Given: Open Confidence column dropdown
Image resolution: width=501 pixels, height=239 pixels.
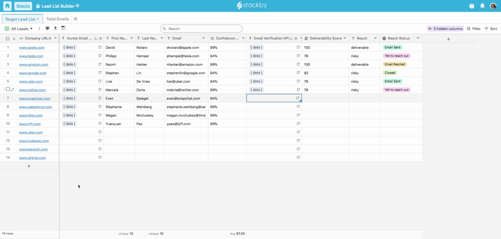Looking at the screenshot, I should (x=243, y=38).
